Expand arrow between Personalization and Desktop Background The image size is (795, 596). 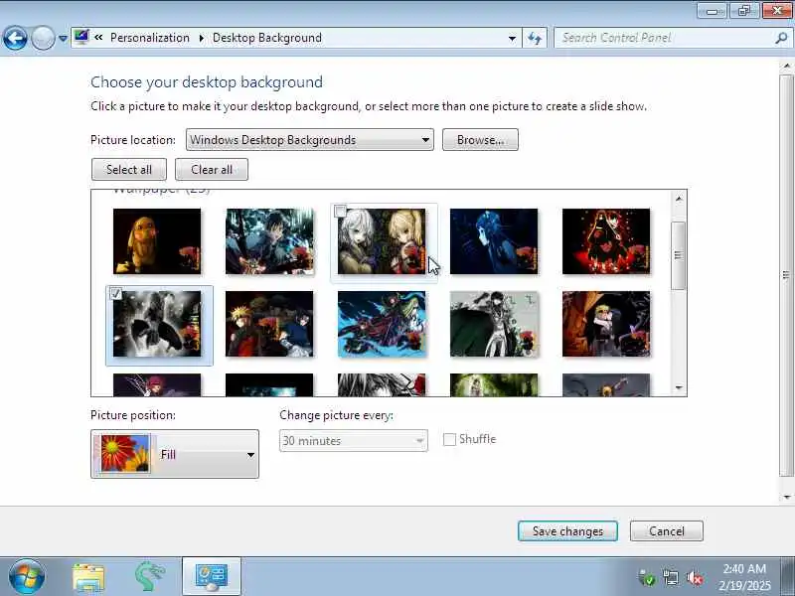pos(202,38)
